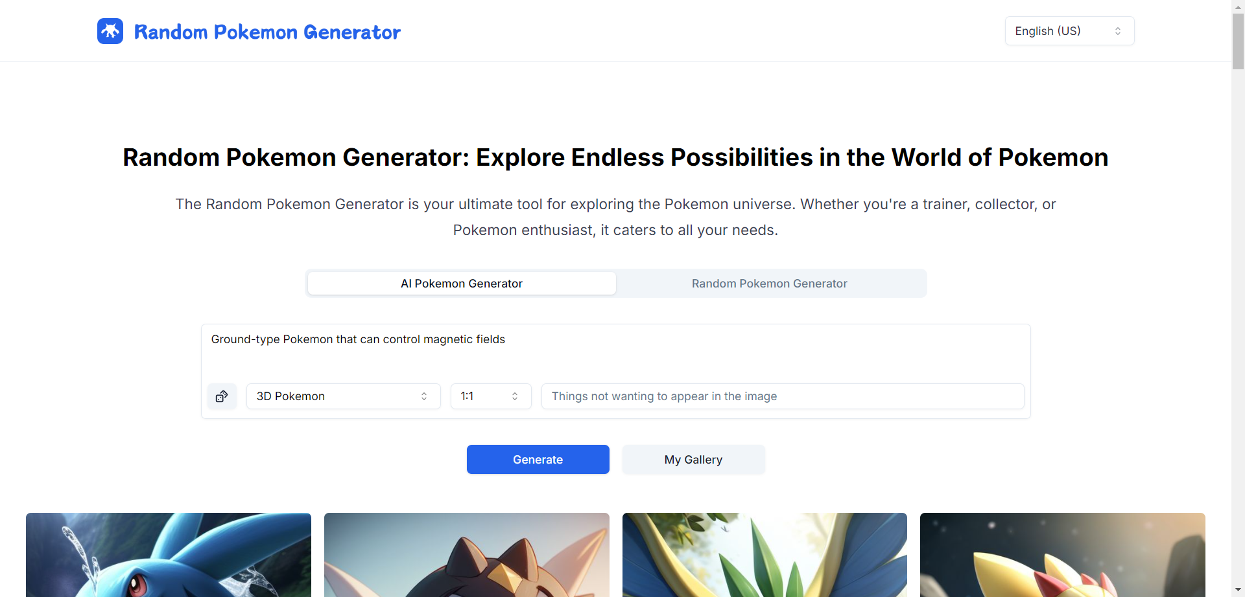Click the scroll-down arrow at bottom right
This screenshot has width=1245, height=597.
pos(1237,589)
